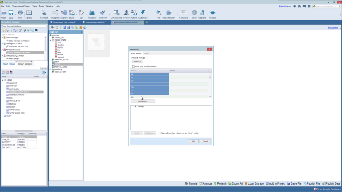The height and width of the screenshot is (192, 342).
Task: Open the Automate tool
Action: [x=143, y=14]
